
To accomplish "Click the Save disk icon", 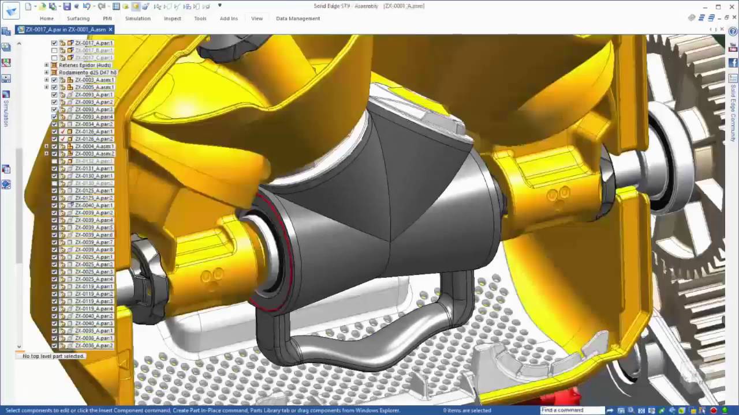I will 67,6.
